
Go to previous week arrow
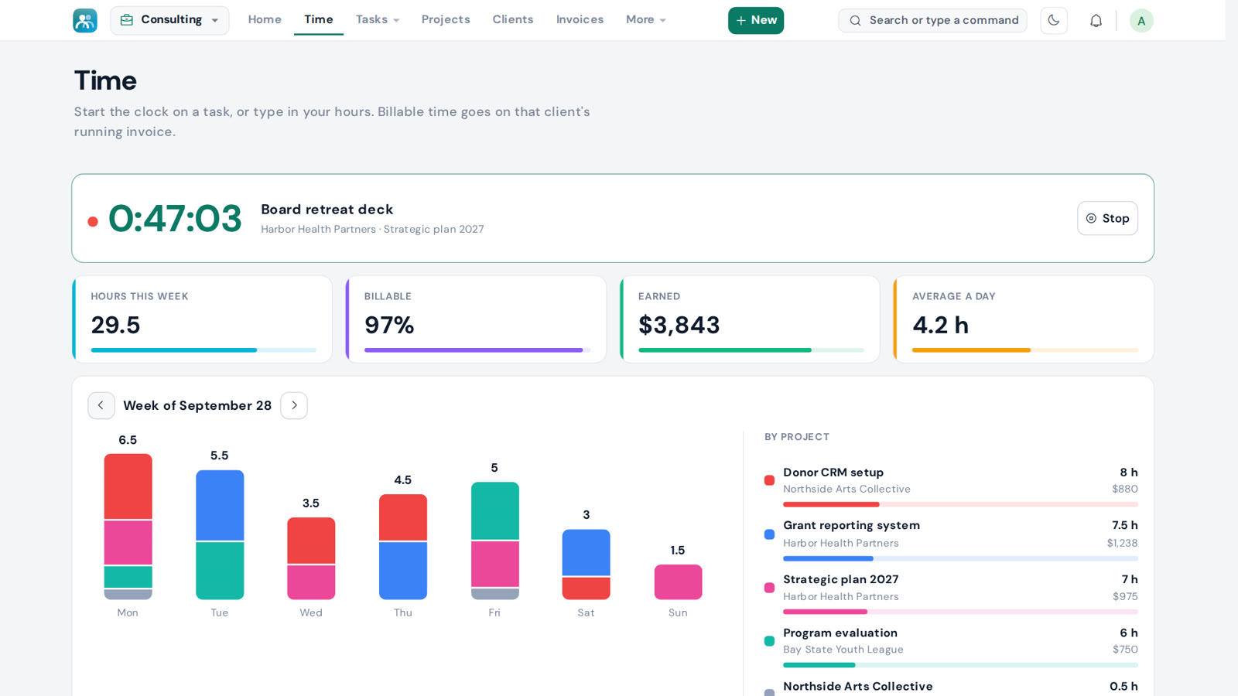[x=101, y=405]
